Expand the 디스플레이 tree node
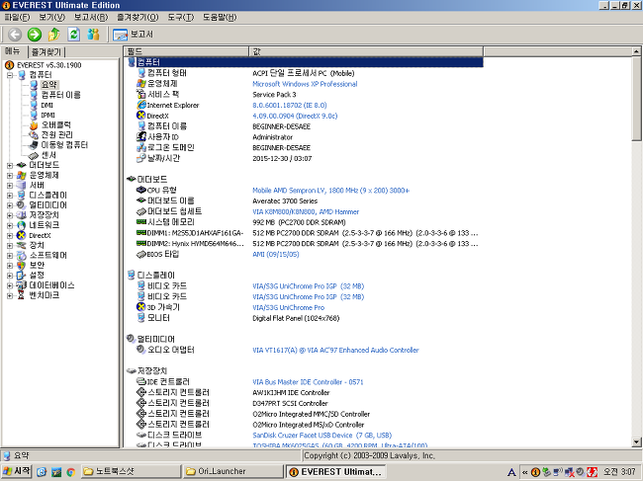643x481 pixels. (x=10, y=196)
